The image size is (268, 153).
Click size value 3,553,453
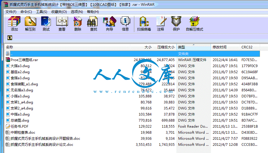point(144,144)
